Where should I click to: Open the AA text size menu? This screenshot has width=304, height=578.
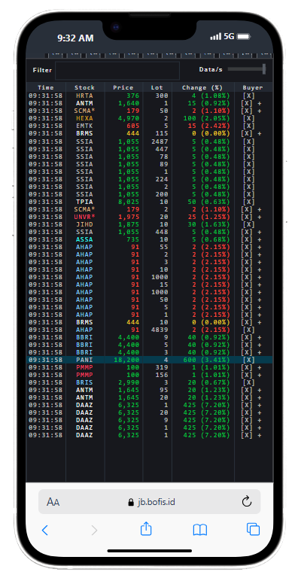click(x=53, y=502)
